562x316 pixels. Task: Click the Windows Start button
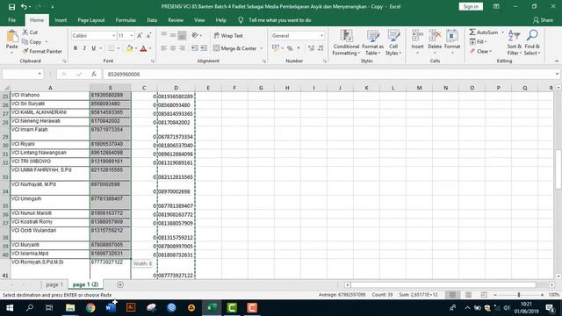click(x=10, y=308)
